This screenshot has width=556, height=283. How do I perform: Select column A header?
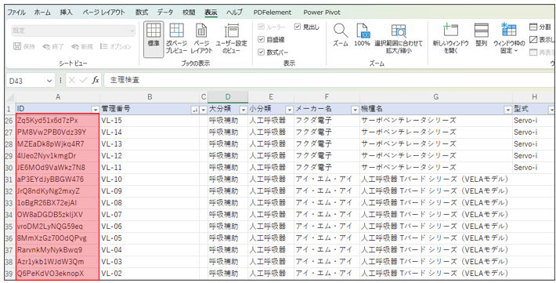pos(58,97)
